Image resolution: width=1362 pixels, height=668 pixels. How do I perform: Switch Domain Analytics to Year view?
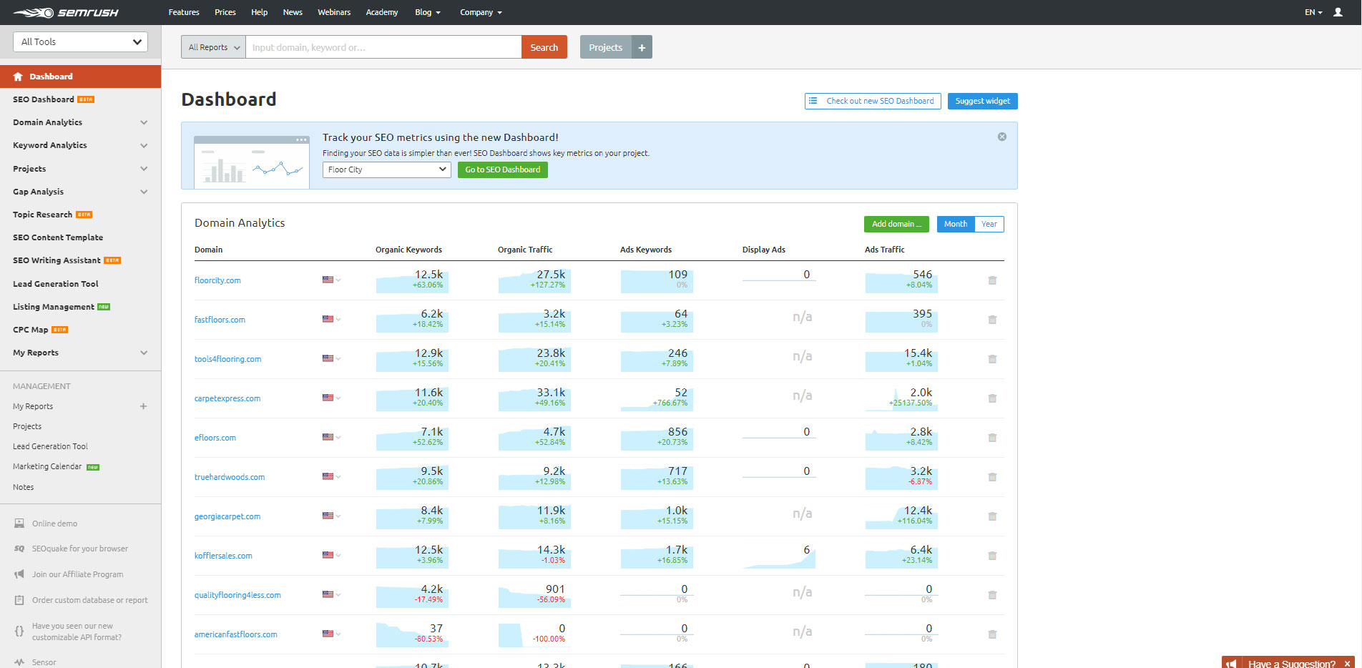click(989, 224)
